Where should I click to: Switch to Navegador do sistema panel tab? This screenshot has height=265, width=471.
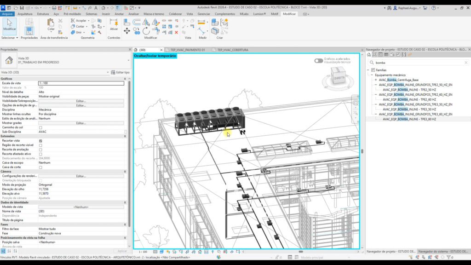tap(443, 252)
